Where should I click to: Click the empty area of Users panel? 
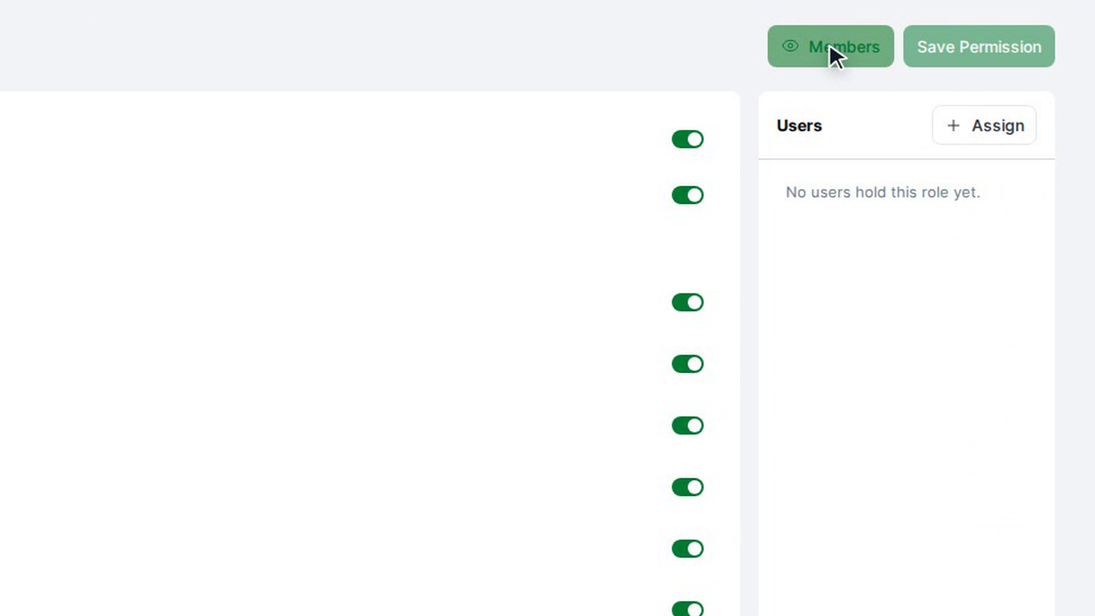[x=907, y=399]
